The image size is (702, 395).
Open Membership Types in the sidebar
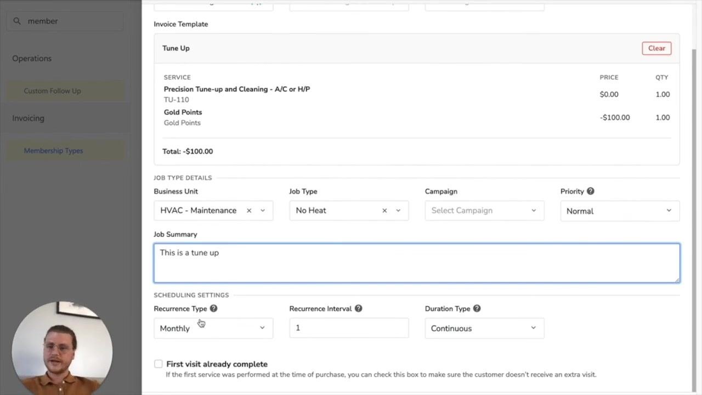coord(53,151)
